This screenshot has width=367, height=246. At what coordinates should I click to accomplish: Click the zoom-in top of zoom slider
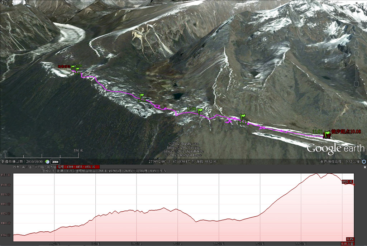pyautogui.click(x=357, y=54)
